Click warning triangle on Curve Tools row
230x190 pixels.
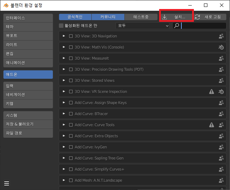click(x=212, y=125)
